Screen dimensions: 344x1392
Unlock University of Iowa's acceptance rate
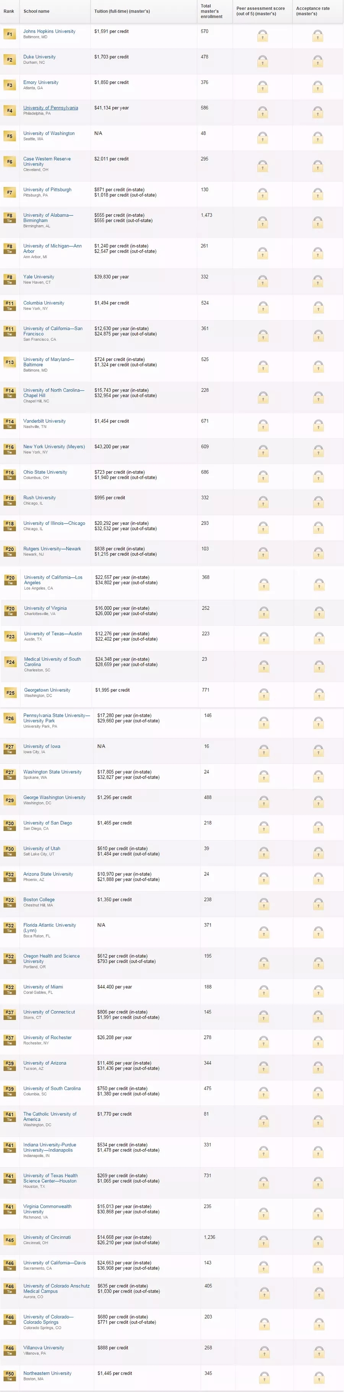319,751
